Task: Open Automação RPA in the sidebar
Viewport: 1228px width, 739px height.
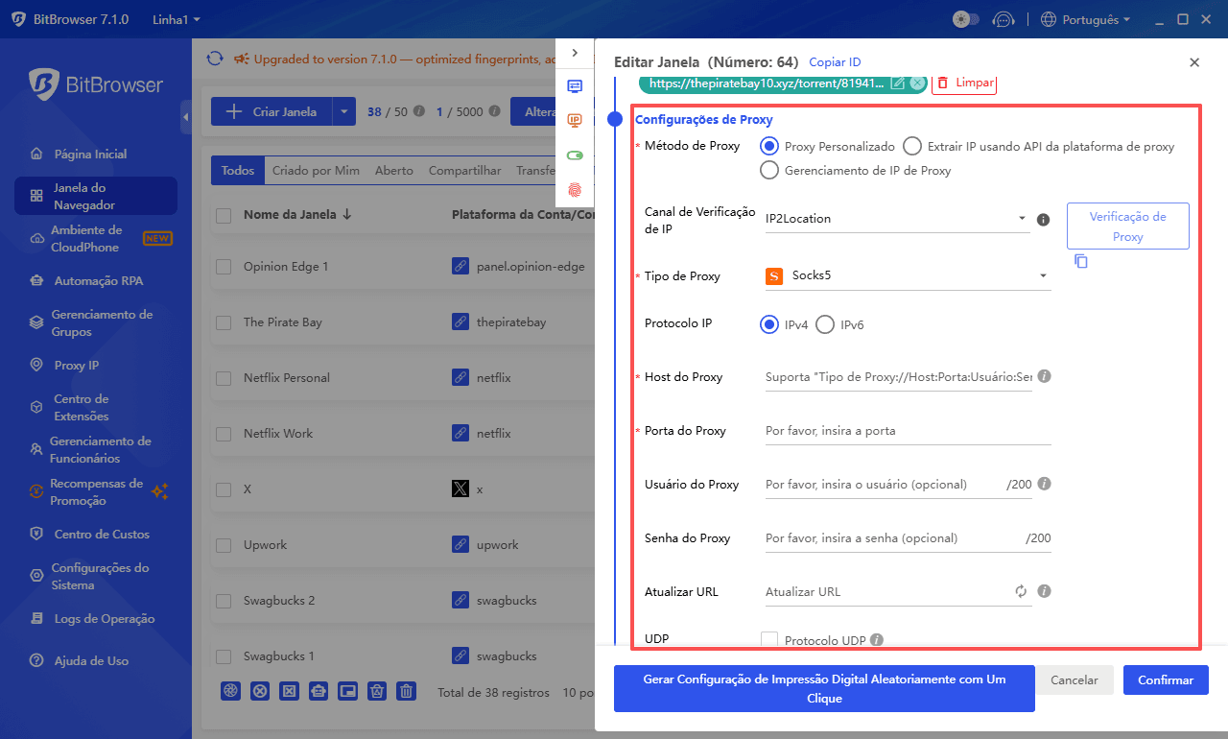Action: point(98,281)
